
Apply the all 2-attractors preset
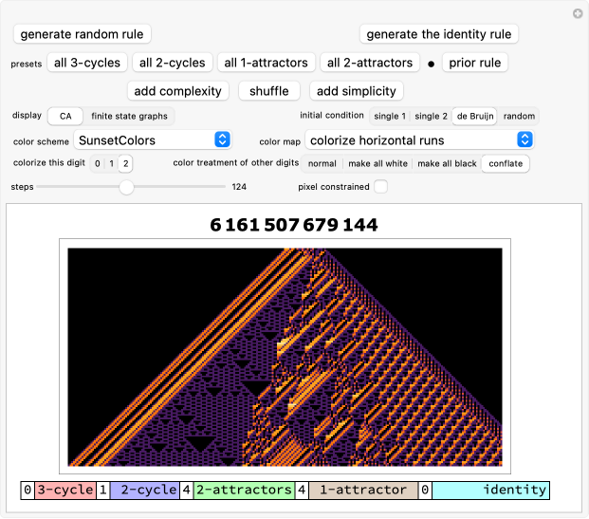pos(370,63)
